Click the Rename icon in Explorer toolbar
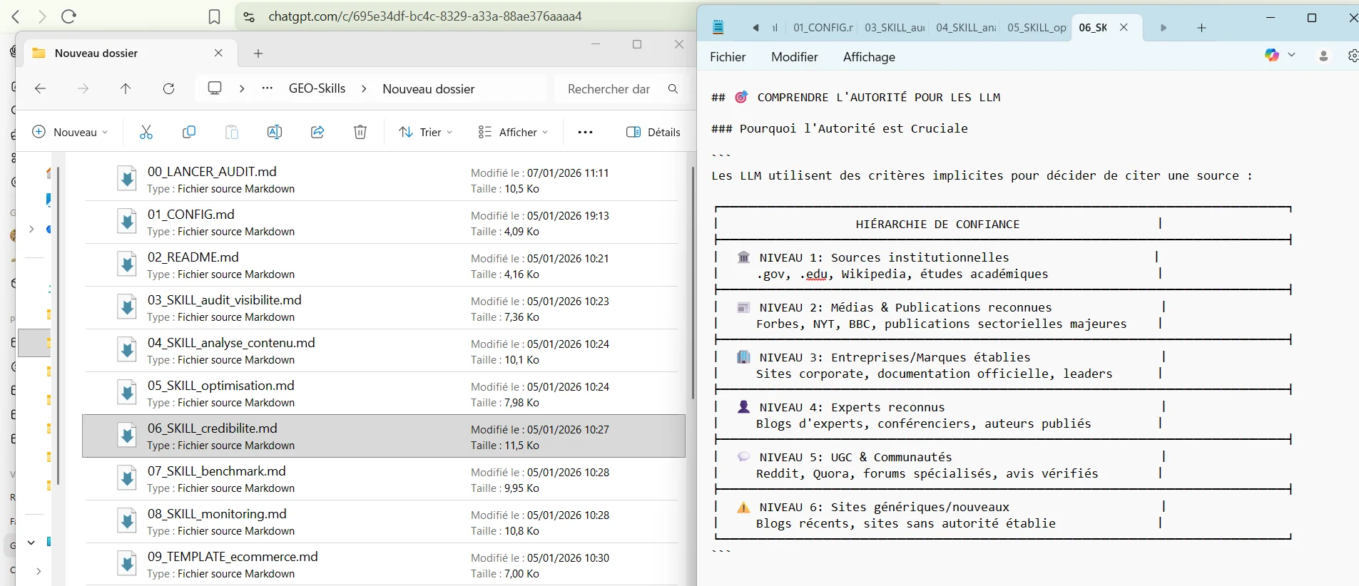The width and height of the screenshot is (1359, 586). click(x=275, y=132)
